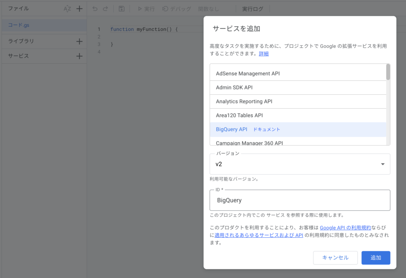Undo the last edit
Screen dimensions: 406x278
(x=94, y=8)
